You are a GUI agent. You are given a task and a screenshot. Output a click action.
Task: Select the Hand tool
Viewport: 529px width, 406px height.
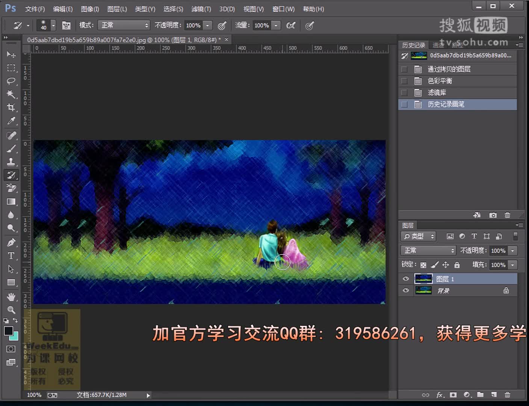[11, 297]
